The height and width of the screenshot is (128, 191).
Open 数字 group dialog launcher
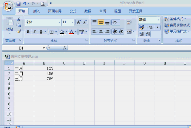click(159, 40)
